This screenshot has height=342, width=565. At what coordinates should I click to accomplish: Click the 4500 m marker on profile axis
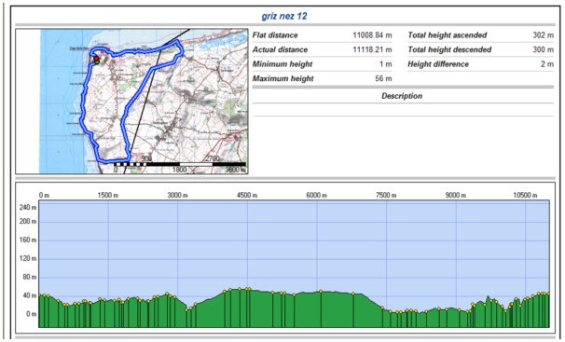click(247, 195)
